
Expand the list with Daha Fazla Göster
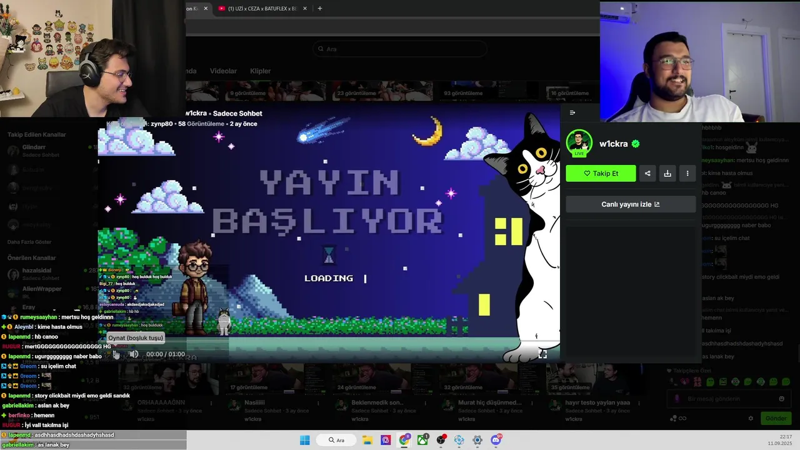click(x=29, y=242)
